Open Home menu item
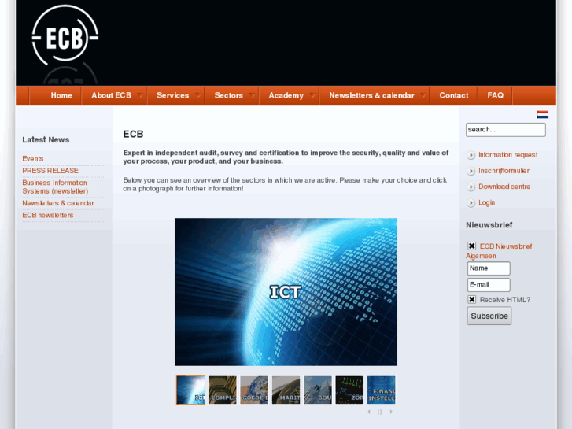The height and width of the screenshot is (429, 572). coord(61,96)
